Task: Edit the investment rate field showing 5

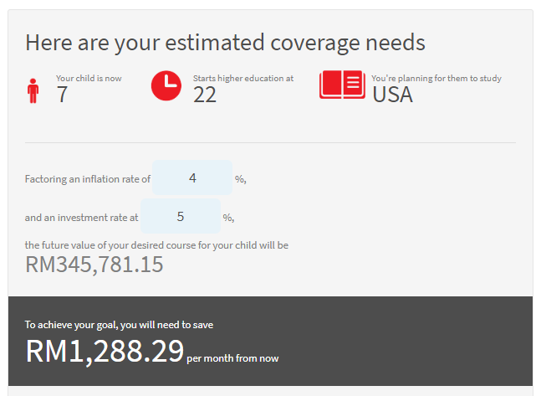Action: (x=181, y=216)
